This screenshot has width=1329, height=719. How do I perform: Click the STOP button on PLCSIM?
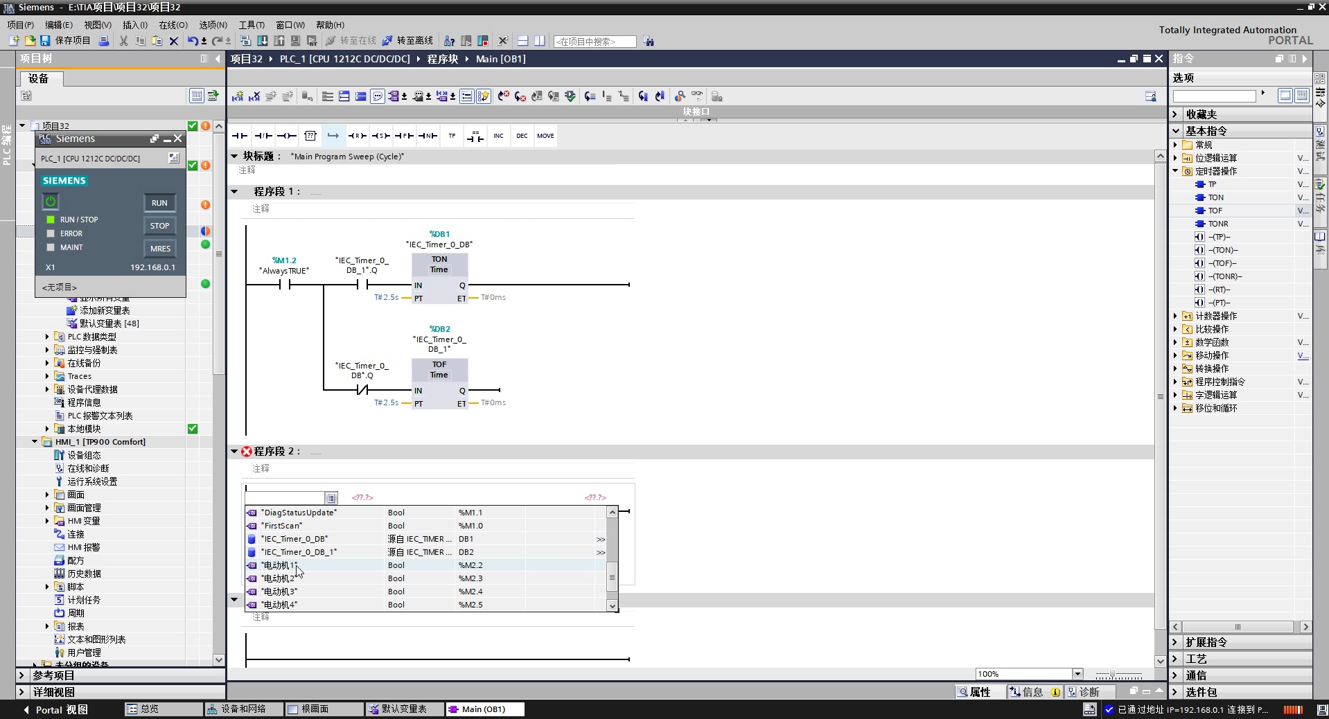click(159, 226)
